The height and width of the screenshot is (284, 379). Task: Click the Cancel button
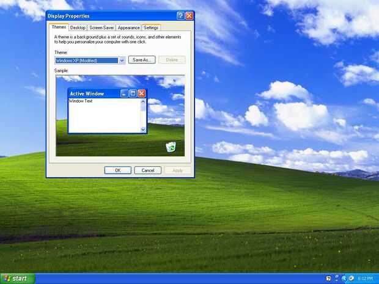tap(148, 170)
